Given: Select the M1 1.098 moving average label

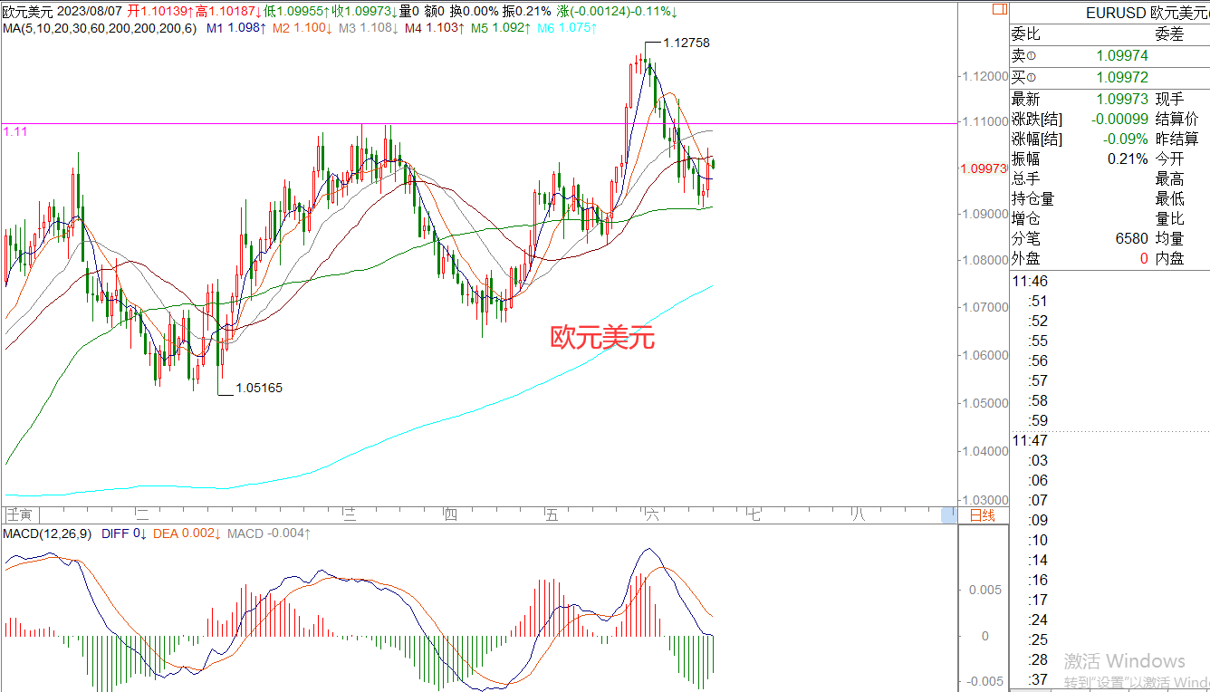Looking at the screenshot, I should (236, 28).
